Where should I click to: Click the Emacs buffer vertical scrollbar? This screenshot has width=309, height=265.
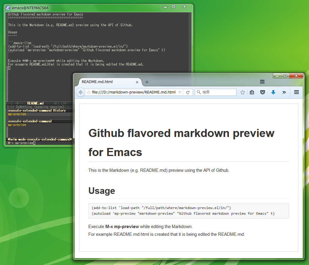190,42
